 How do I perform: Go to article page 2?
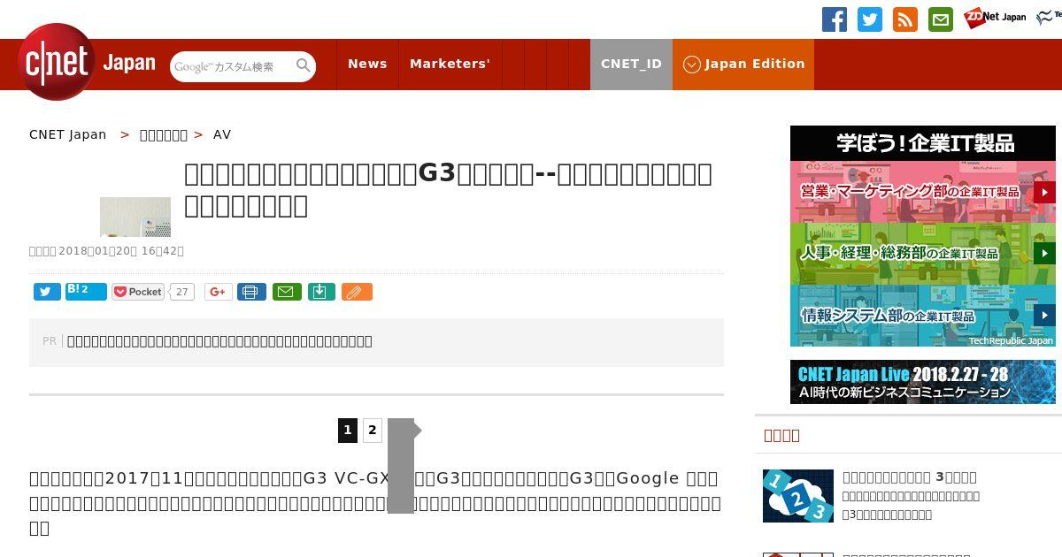tap(373, 431)
